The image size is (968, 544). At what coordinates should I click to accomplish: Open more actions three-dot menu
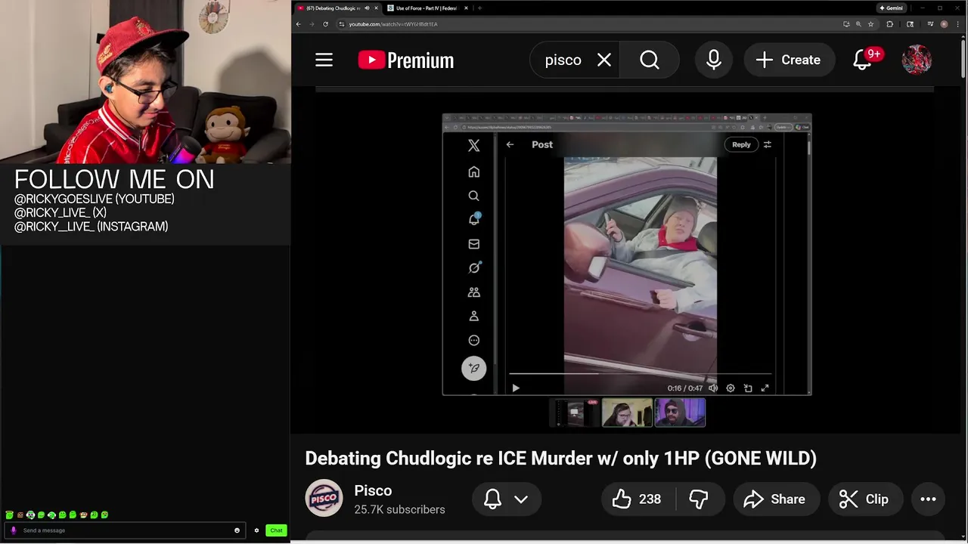[x=928, y=499]
